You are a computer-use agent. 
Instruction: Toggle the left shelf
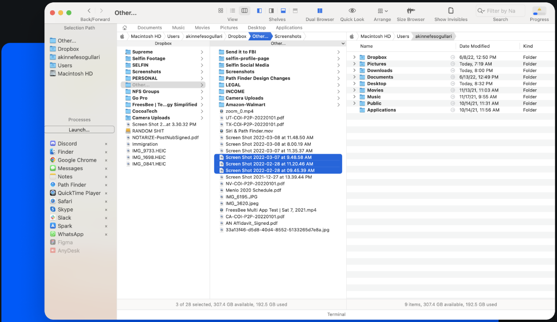pyautogui.click(x=259, y=11)
